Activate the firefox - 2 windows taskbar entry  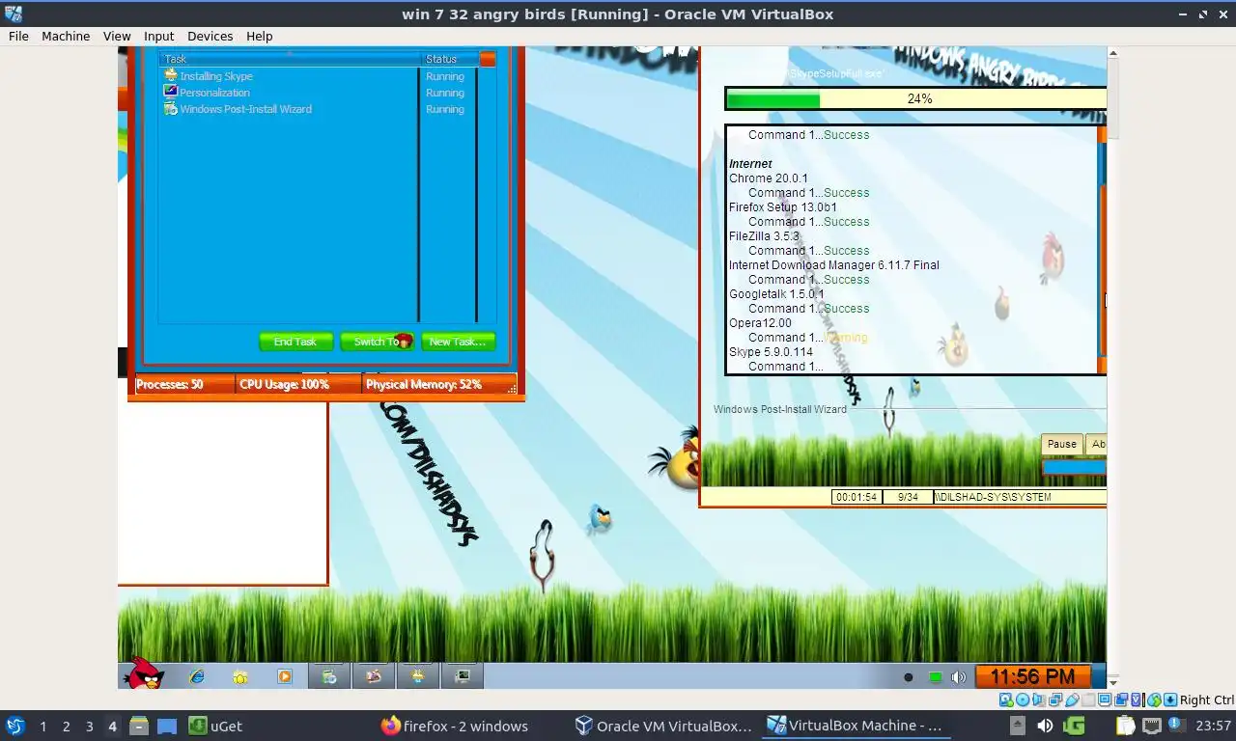pos(455,726)
